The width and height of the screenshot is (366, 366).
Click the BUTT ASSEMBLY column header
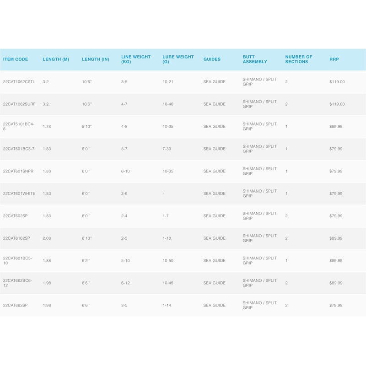coord(255,59)
